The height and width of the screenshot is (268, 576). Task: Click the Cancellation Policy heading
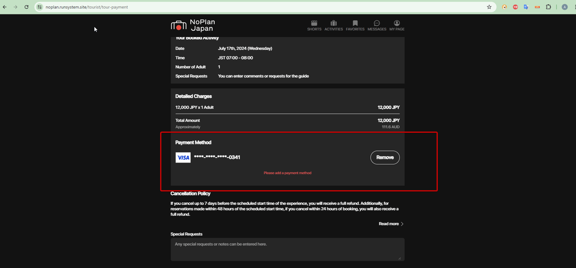191,193
